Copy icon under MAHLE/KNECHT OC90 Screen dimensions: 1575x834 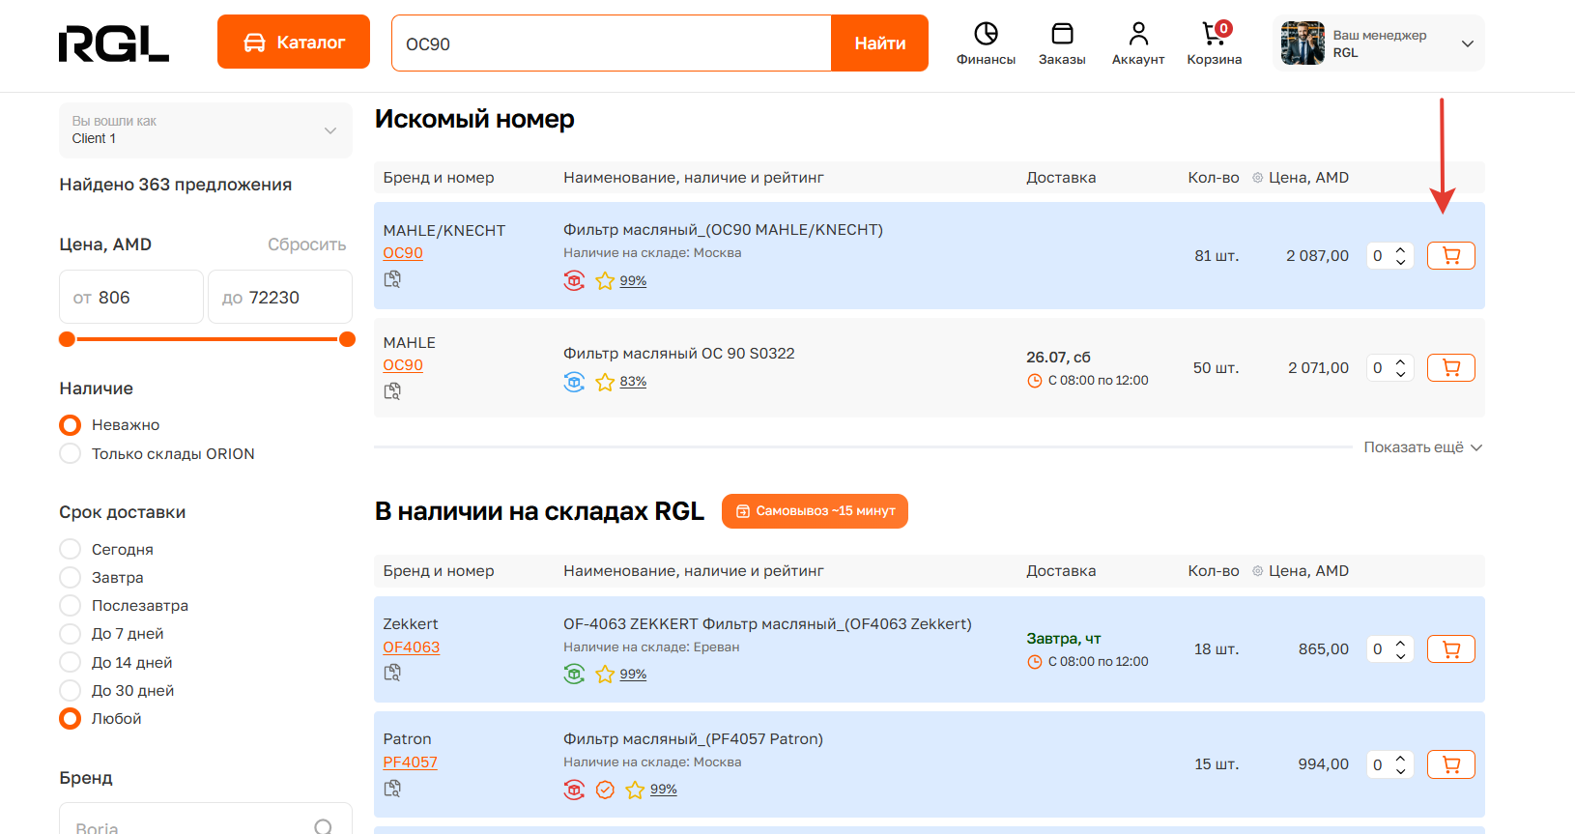point(392,279)
